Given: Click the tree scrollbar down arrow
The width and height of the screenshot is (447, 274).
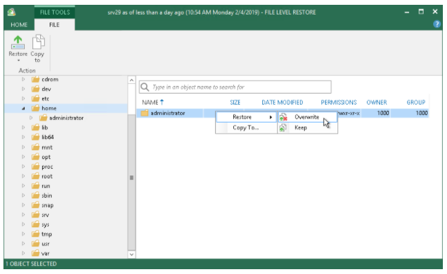Looking at the screenshot, I should pyautogui.click(x=132, y=254).
